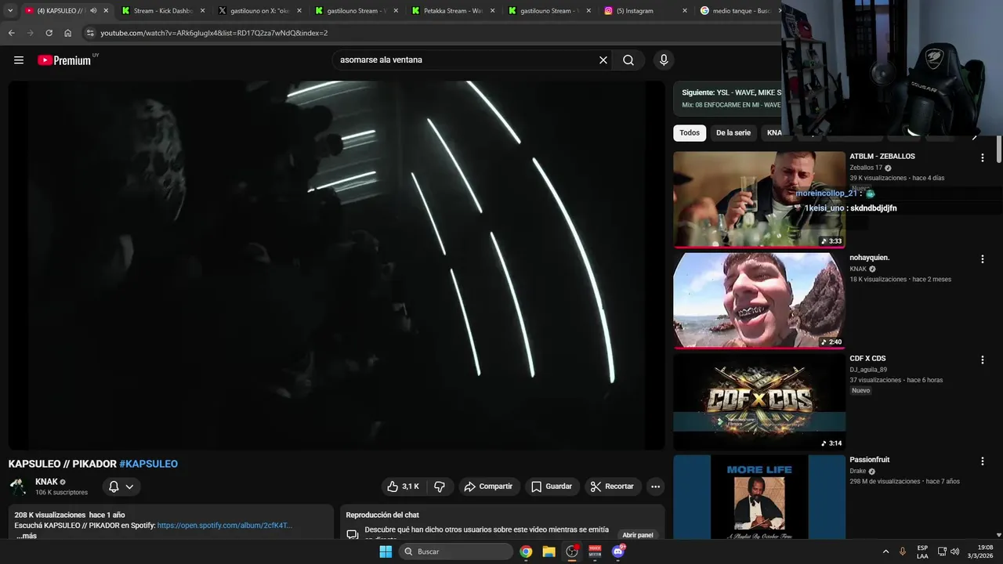Open options menu for CDF X CDS

(982, 360)
